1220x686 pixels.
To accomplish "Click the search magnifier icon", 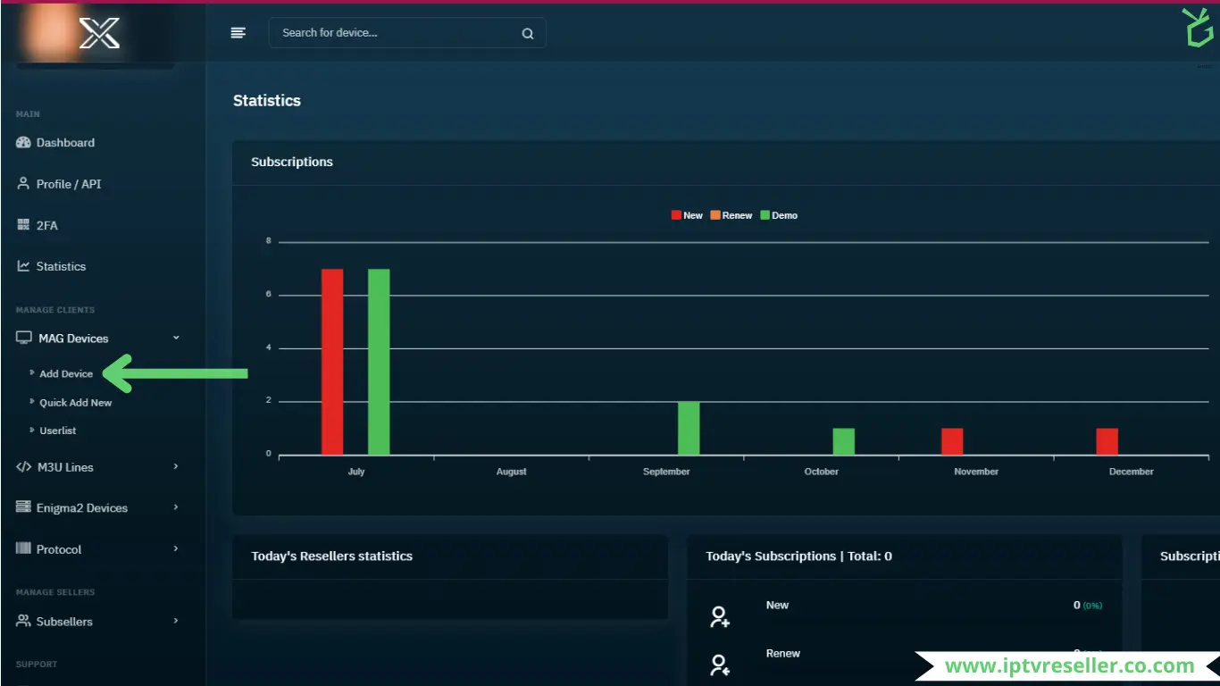I will [528, 34].
